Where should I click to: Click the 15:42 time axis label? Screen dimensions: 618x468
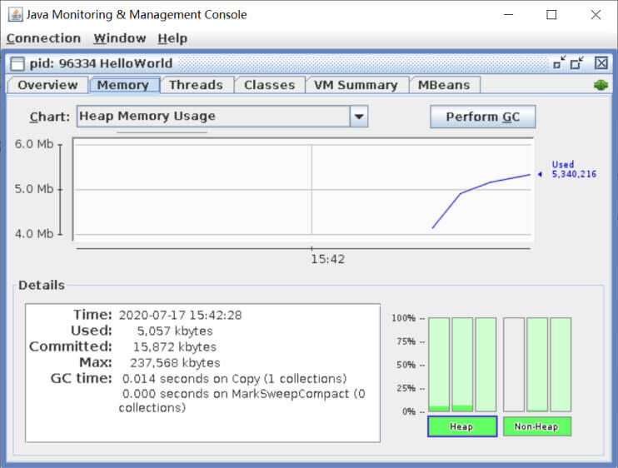tap(327, 259)
